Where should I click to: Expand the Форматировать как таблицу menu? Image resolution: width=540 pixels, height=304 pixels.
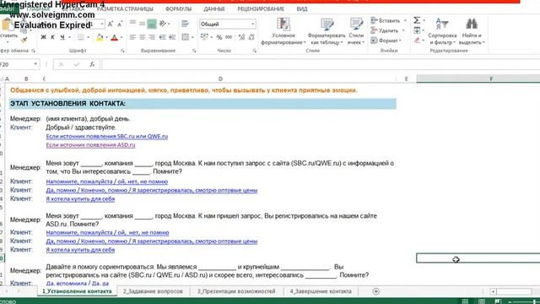pyautogui.click(x=327, y=31)
